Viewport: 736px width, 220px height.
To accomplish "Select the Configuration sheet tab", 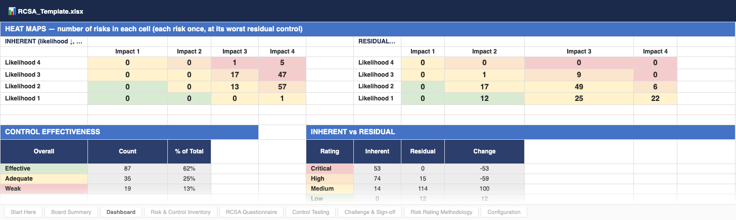I will [503, 212].
